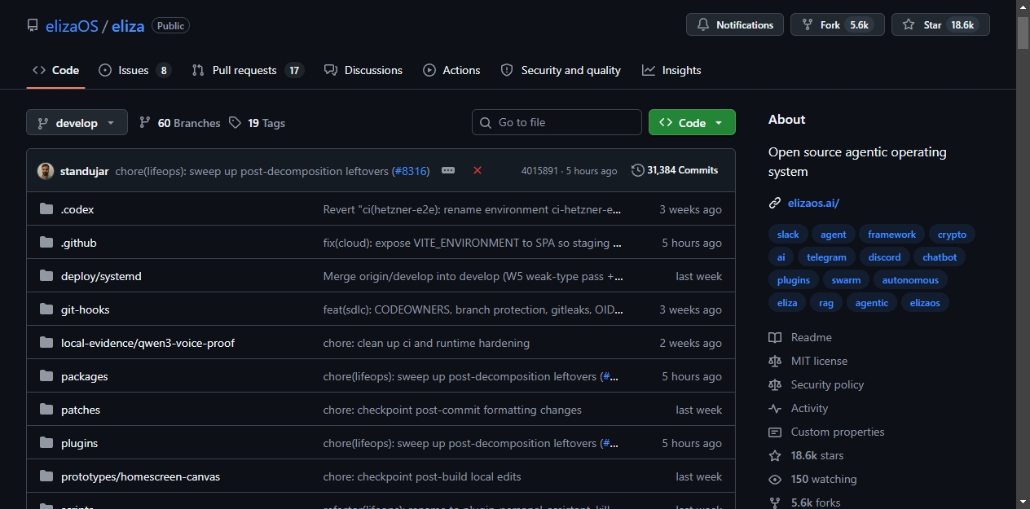
Task: Select the slack topic tag
Action: (x=788, y=235)
